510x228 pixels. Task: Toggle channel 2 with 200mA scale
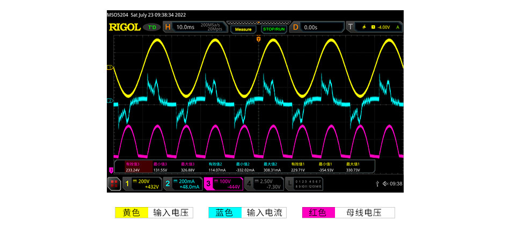pyautogui.click(x=183, y=184)
